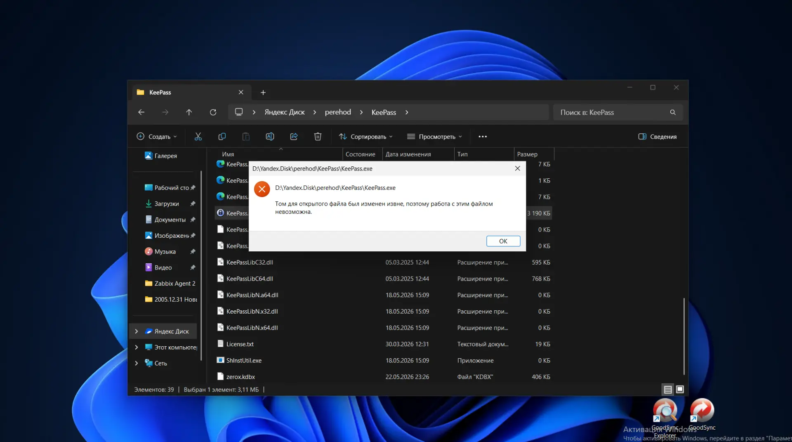Click the Cut scissors icon
792x442 pixels.
point(198,137)
